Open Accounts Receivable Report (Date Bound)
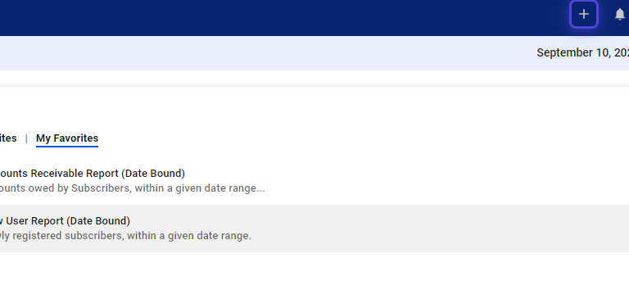This screenshot has width=629, height=308. 93,174
